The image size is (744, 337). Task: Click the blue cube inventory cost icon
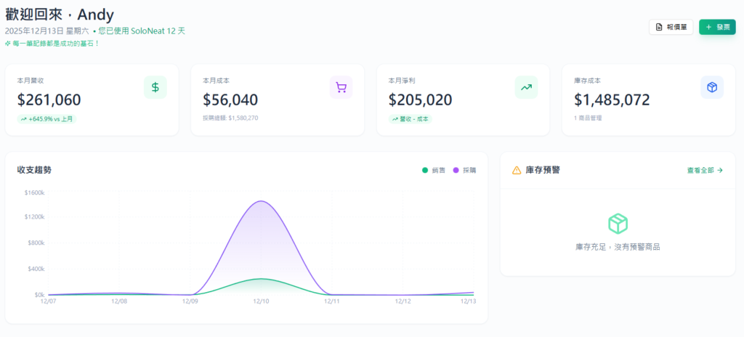(712, 87)
